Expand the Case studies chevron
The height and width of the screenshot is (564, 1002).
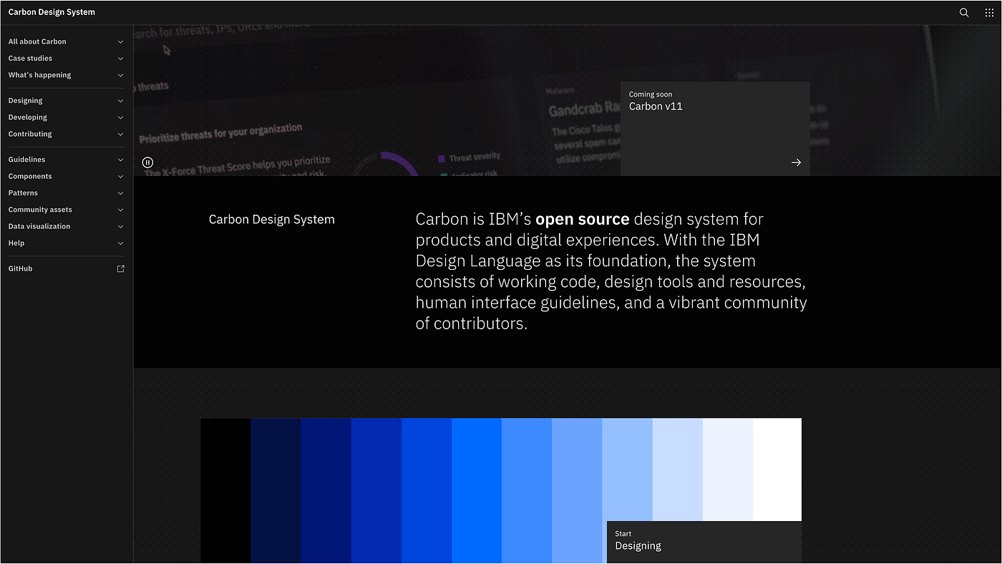click(x=120, y=59)
